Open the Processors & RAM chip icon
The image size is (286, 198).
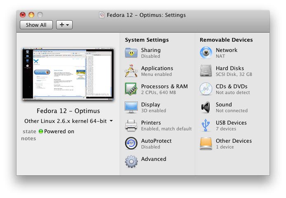[x=131, y=89]
